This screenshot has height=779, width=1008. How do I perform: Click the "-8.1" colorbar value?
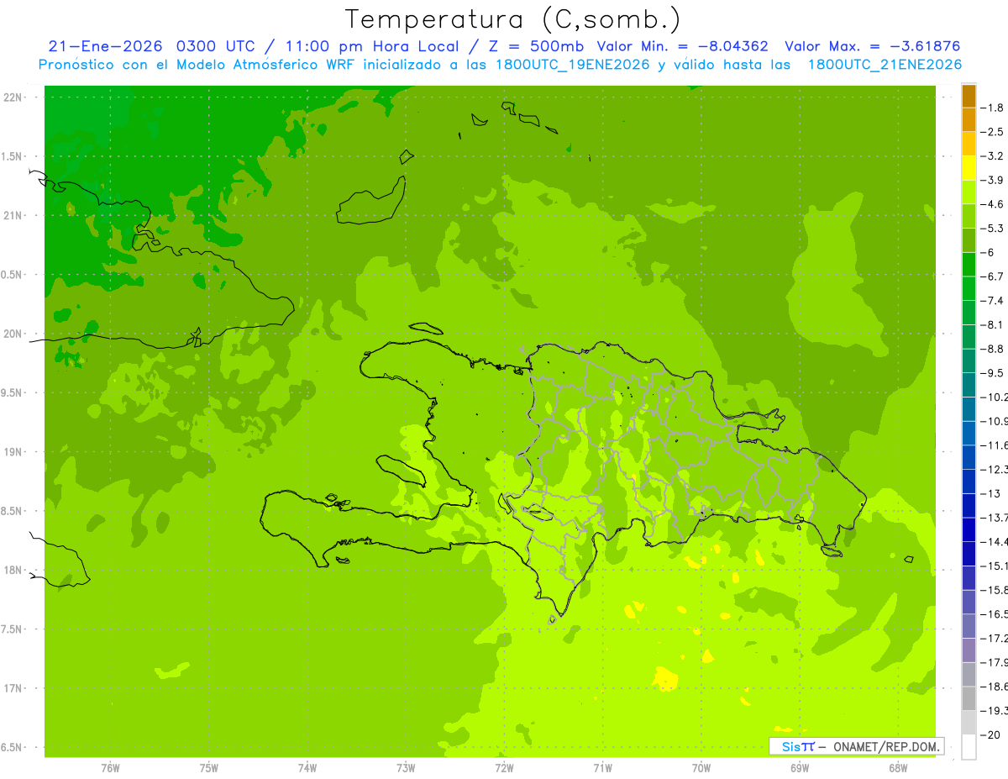[x=993, y=324]
